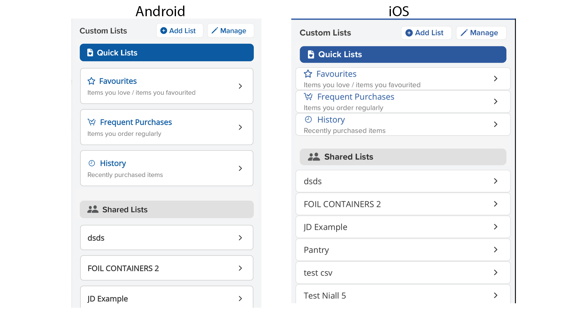Click the clock icon beside Android History

click(92, 163)
